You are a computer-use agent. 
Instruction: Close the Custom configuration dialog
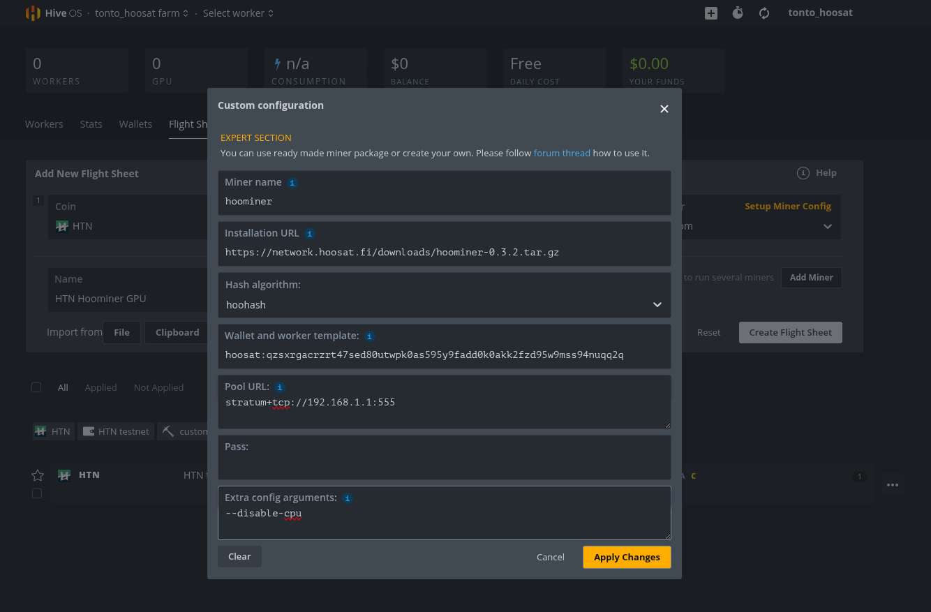[x=664, y=108]
